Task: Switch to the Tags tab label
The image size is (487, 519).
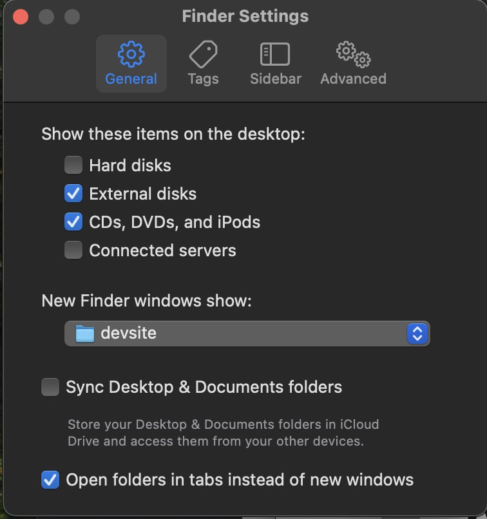Action: coord(203,79)
